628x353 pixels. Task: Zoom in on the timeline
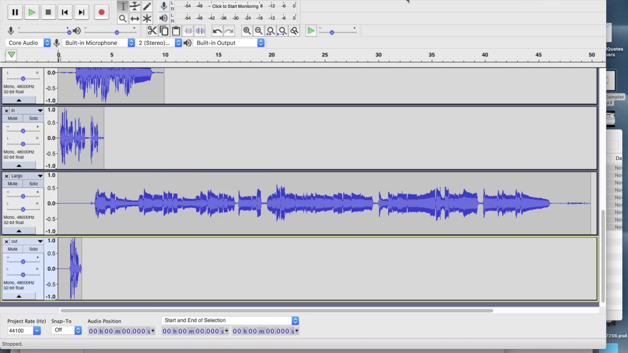coord(247,31)
